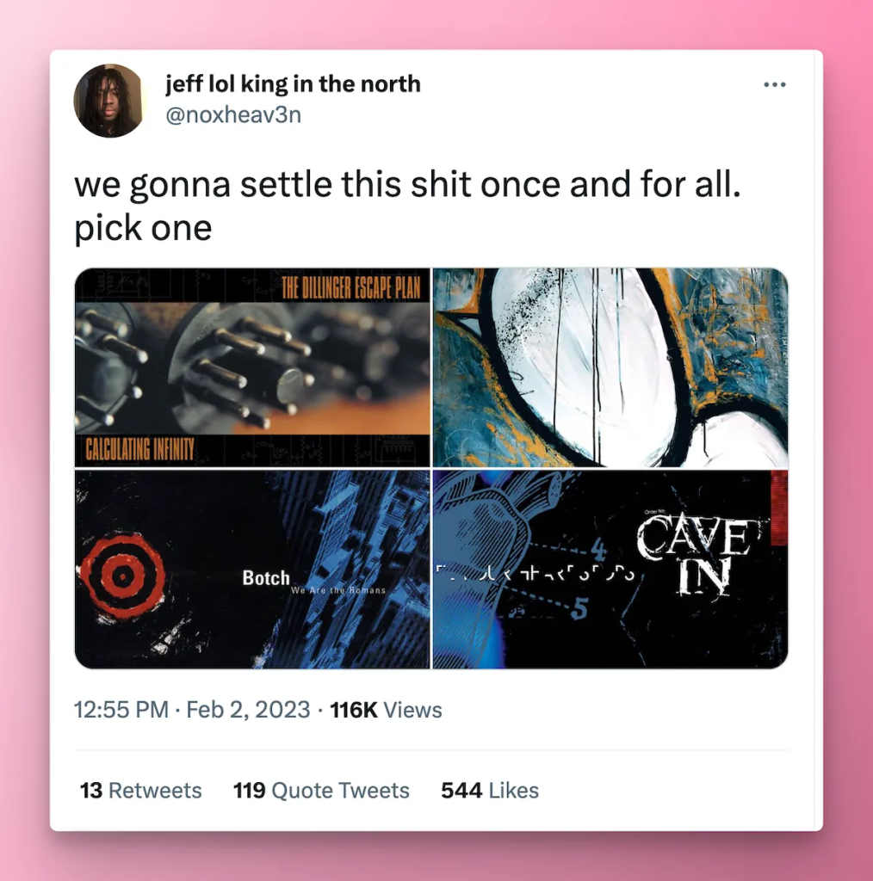Screen dimensions: 873x881
Task: Click the Botch band name text
Action: 266,577
